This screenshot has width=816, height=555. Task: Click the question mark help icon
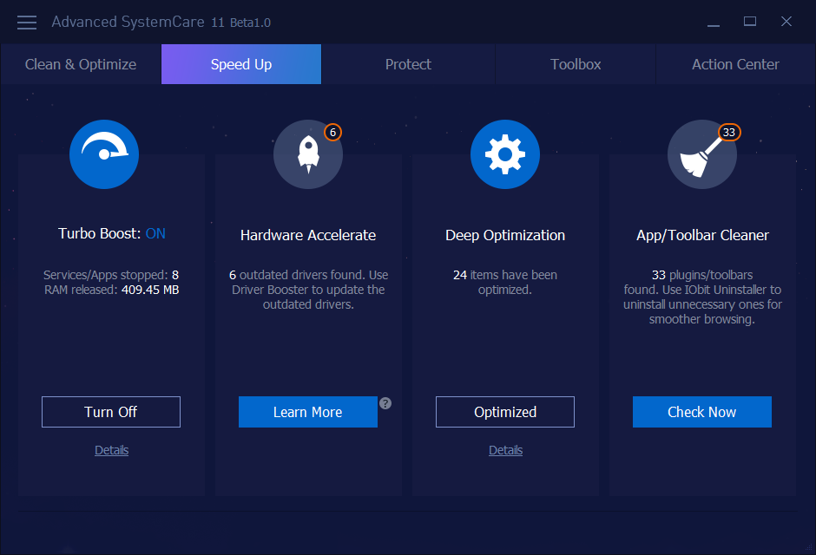[x=385, y=403]
